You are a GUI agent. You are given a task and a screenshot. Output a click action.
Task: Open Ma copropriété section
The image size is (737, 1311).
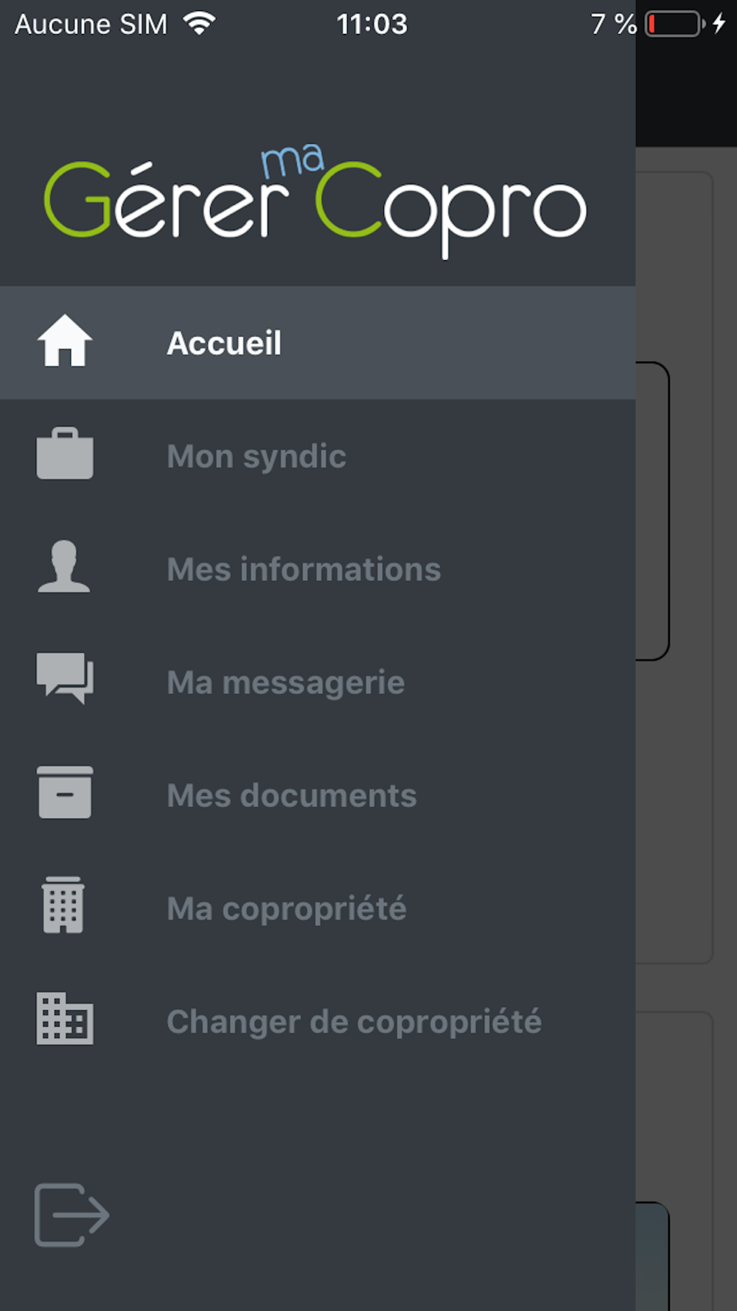click(x=287, y=908)
